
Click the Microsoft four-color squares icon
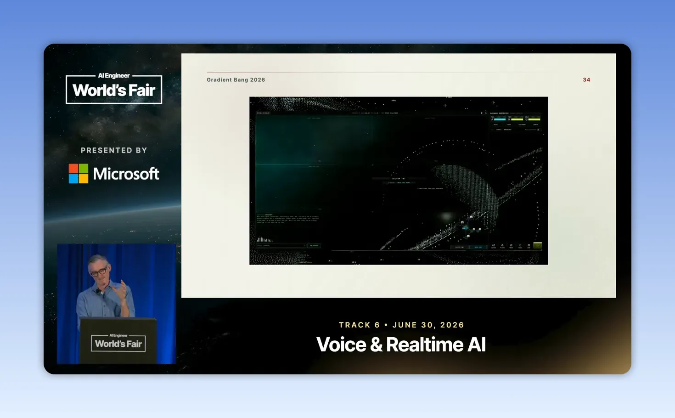tap(79, 174)
